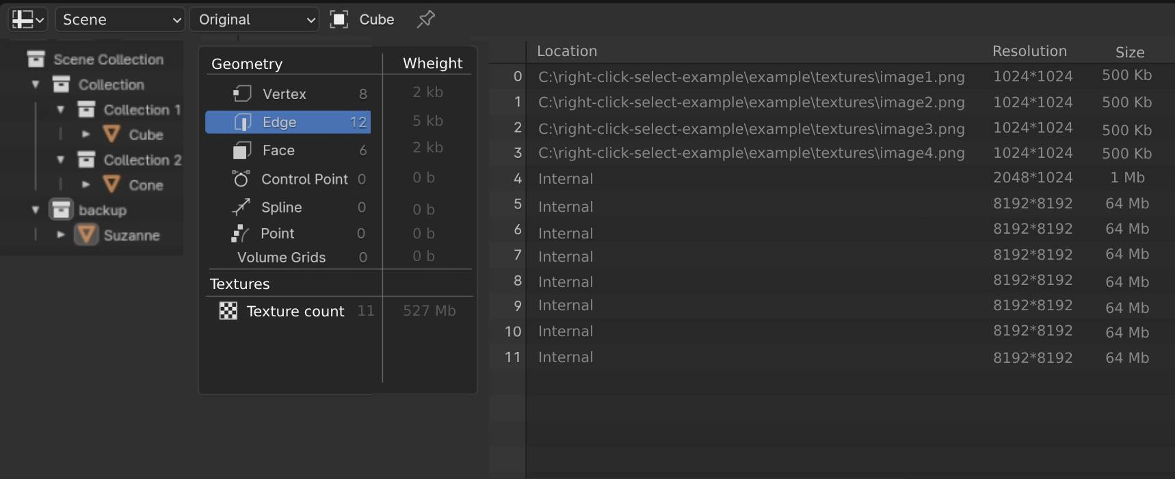Select the image2.png texture path
The width and height of the screenshot is (1175, 479).
pos(752,102)
